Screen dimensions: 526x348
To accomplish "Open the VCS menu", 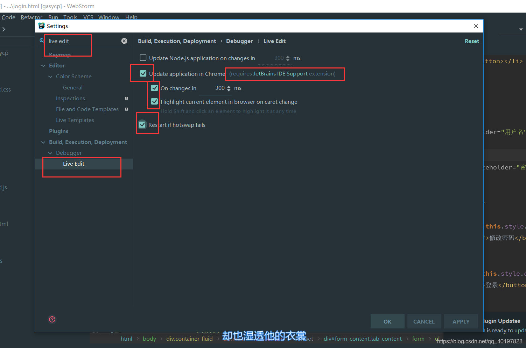I will pos(88,17).
